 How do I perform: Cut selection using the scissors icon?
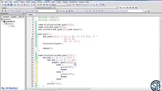point(22,5)
